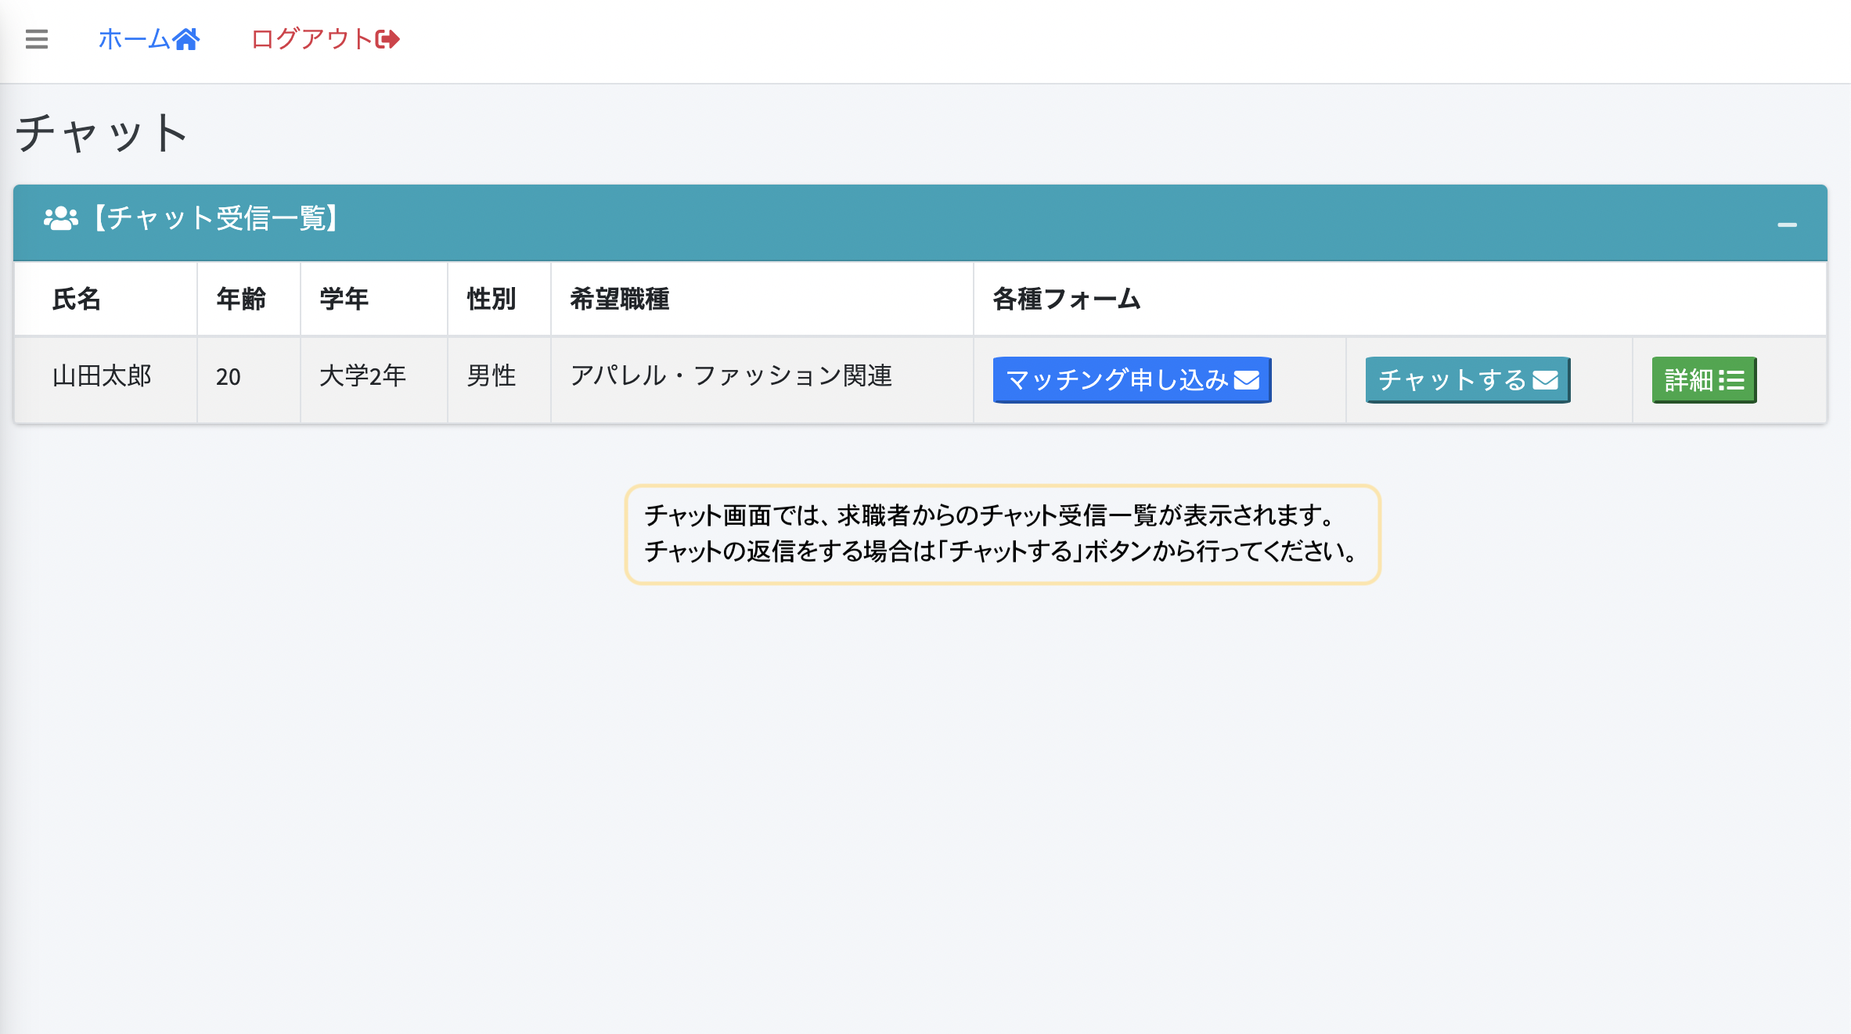Open the hamburger navigation menu
This screenshot has height=1034, width=1851.
click(x=36, y=39)
